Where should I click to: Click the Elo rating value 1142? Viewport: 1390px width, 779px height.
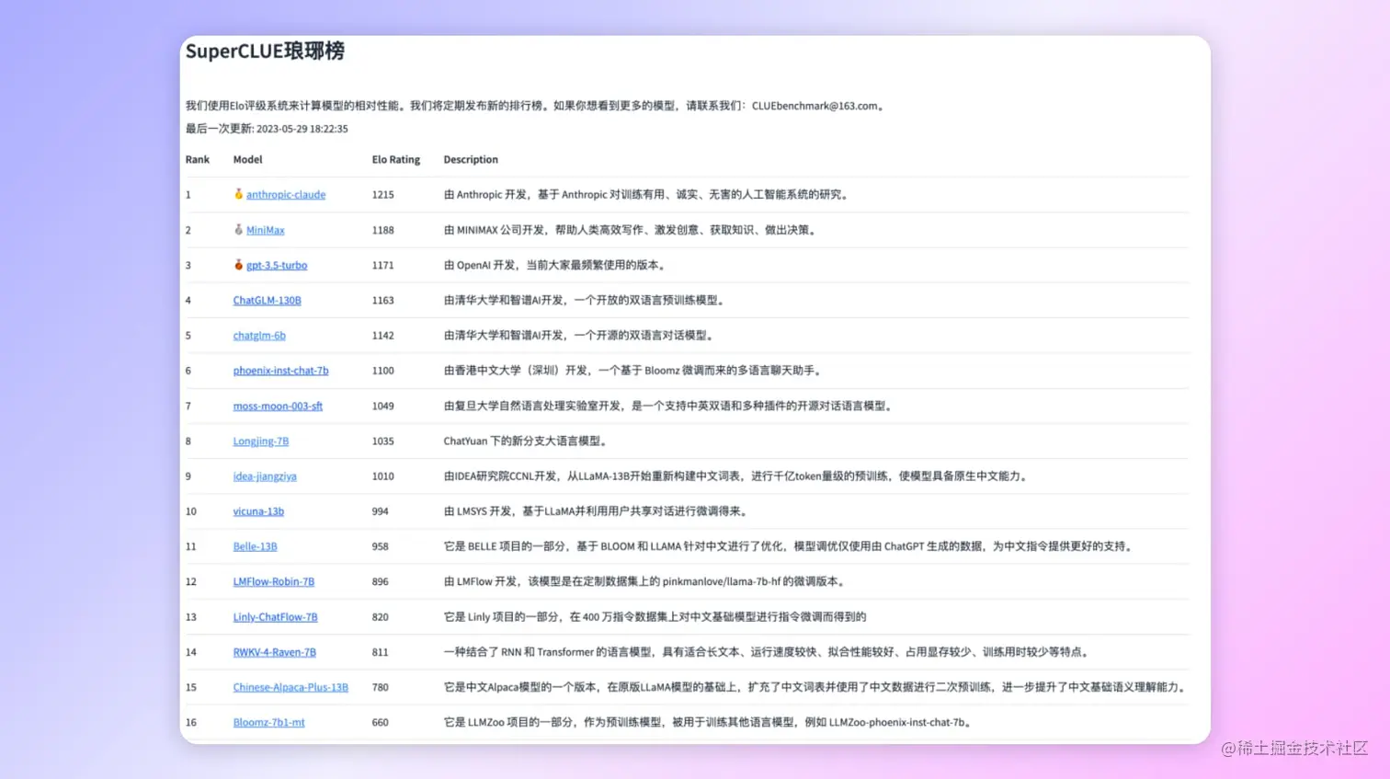tap(383, 336)
